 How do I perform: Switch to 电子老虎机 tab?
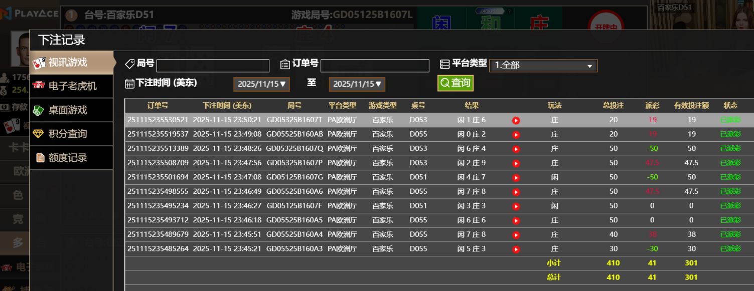click(x=72, y=86)
